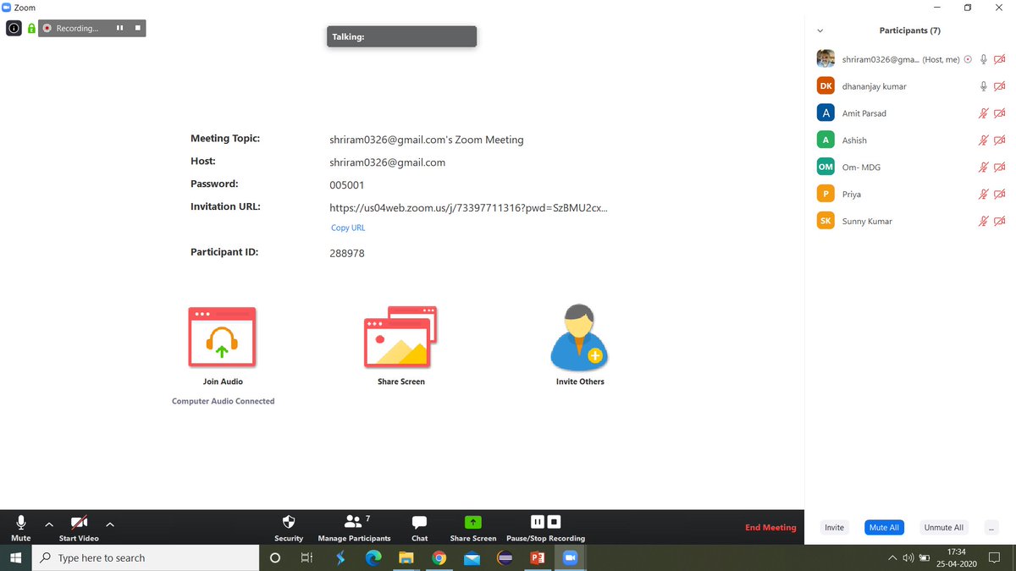Click the Mute All button
Screen dimensions: 1016x571
[x=884, y=527]
